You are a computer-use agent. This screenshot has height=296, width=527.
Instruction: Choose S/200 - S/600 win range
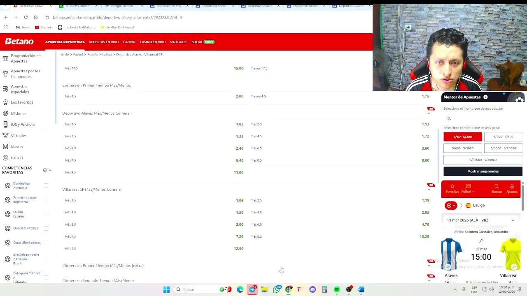click(x=503, y=137)
